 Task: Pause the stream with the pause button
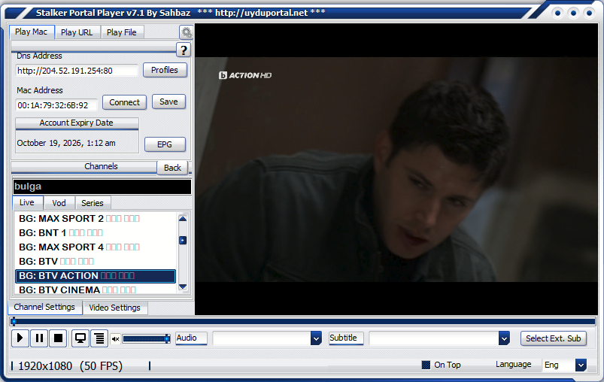(39, 338)
